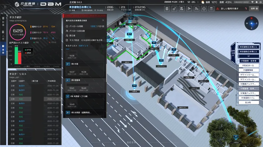Switch to the 人感 sidebar tab
Image resolution: width=263 pixels, height=147 pixels.
point(3,35)
